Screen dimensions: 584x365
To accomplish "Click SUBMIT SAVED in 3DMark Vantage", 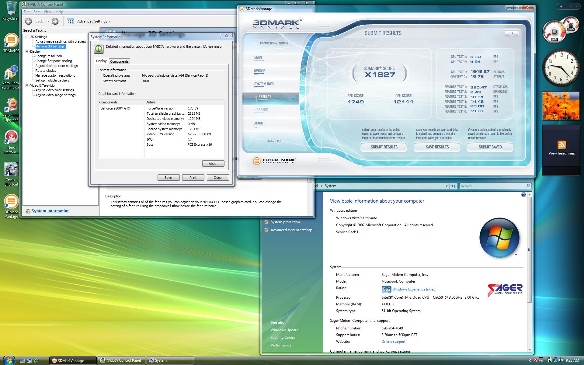I will (x=490, y=147).
